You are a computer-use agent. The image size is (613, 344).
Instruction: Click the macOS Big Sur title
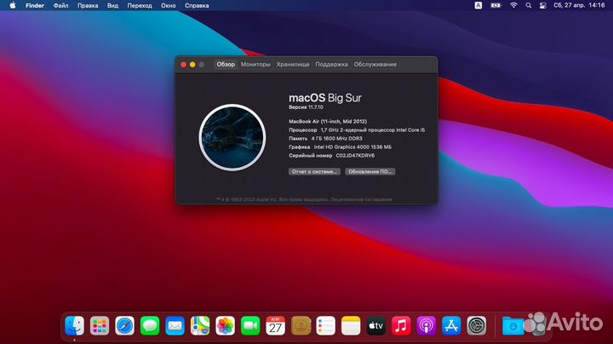pos(325,98)
